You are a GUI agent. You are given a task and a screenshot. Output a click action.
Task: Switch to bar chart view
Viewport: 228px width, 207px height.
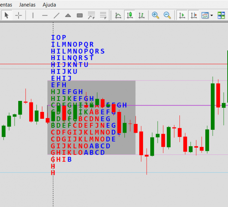click(141, 15)
